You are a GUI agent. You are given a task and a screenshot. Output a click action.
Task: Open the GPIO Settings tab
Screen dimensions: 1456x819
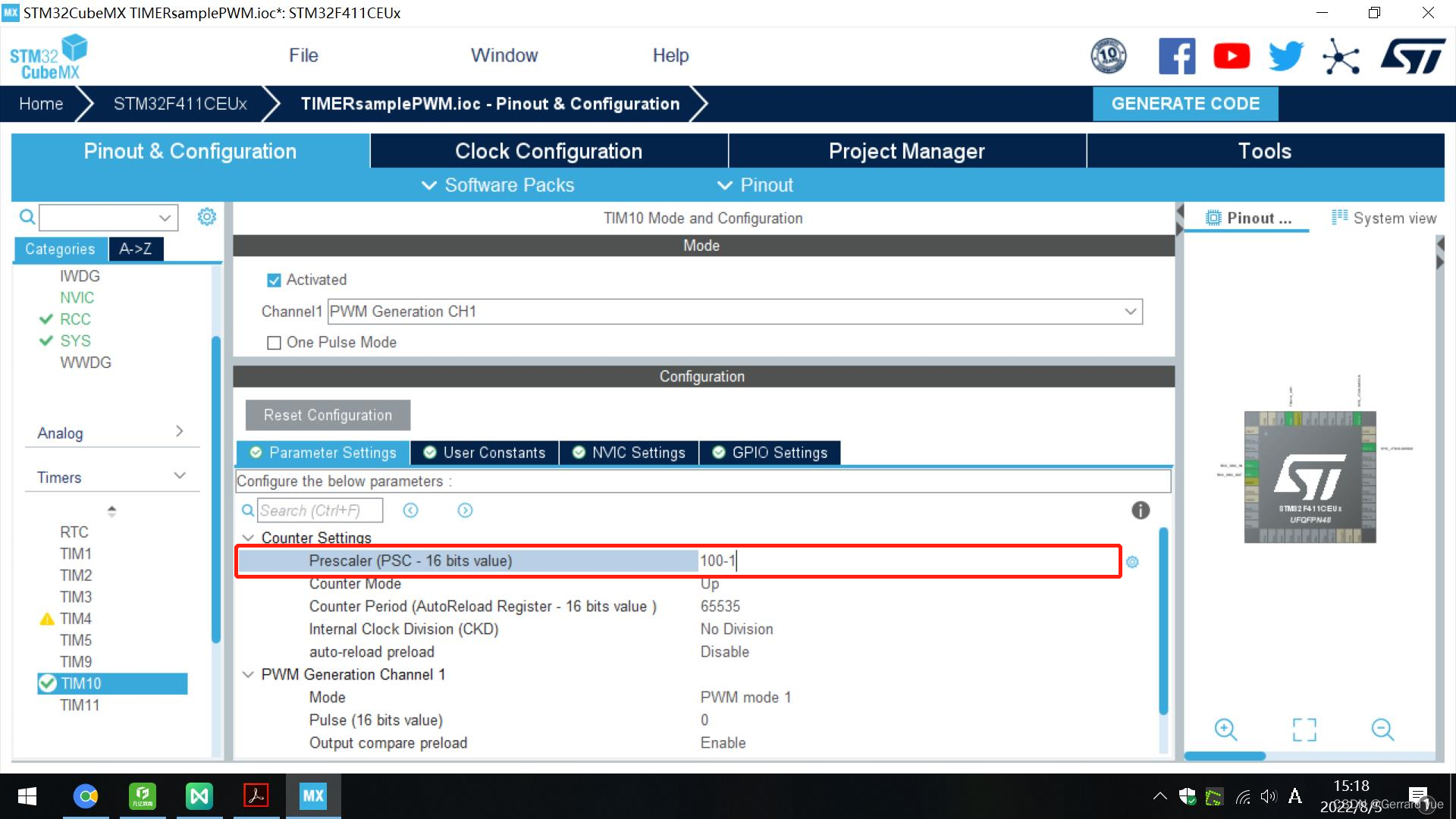tap(770, 453)
